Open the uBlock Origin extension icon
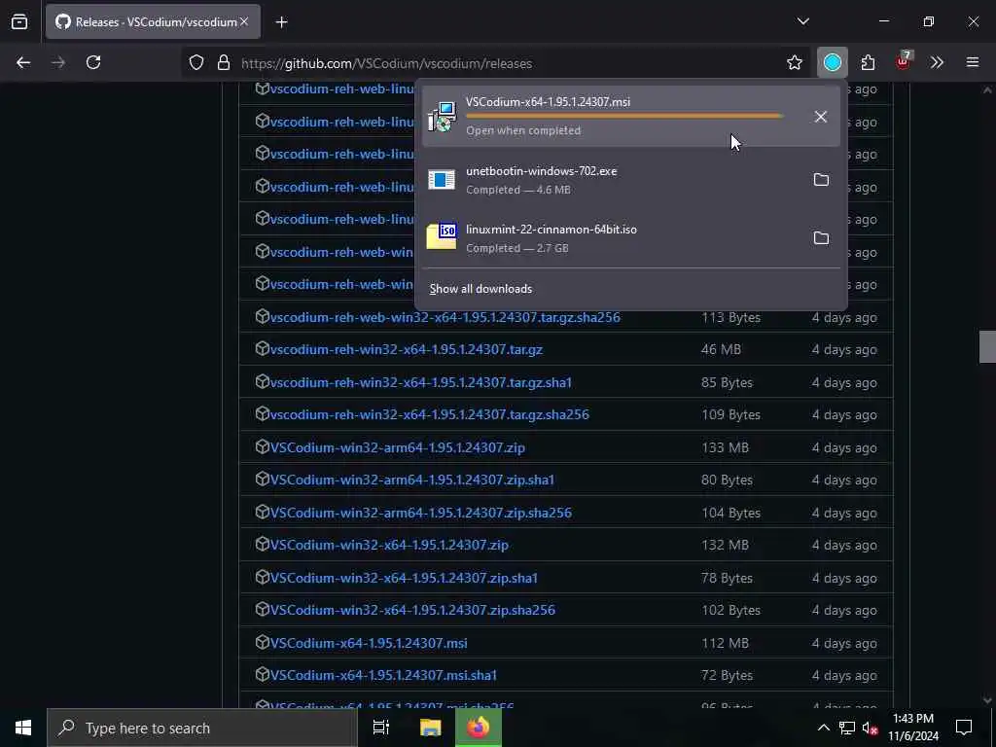 [x=903, y=62]
